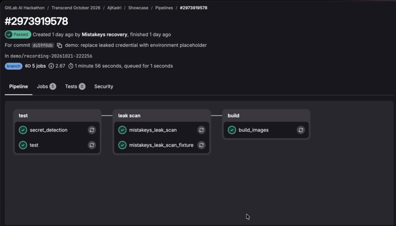Click the duration stopwatch icon

pyautogui.click(x=71, y=66)
